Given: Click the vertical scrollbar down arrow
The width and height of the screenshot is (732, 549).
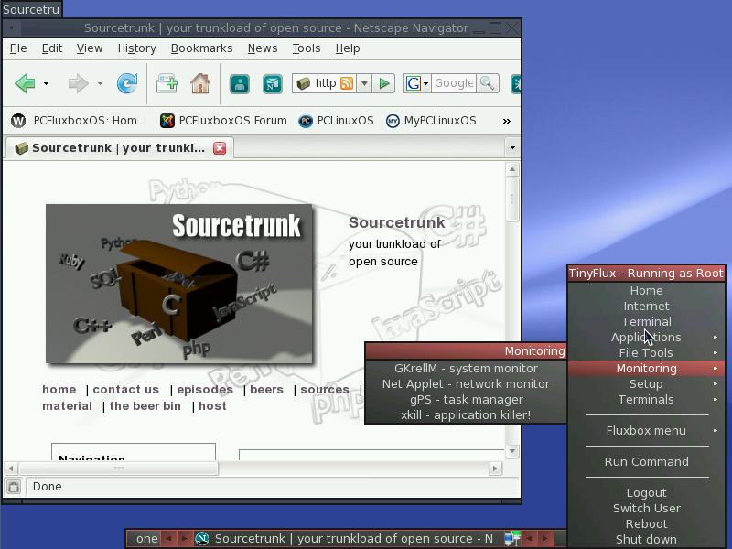Looking at the screenshot, I should coord(512,451).
